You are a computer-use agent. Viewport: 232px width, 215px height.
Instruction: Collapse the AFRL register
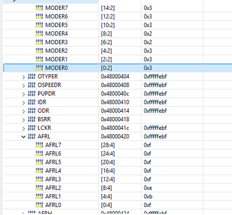click(24, 137)
